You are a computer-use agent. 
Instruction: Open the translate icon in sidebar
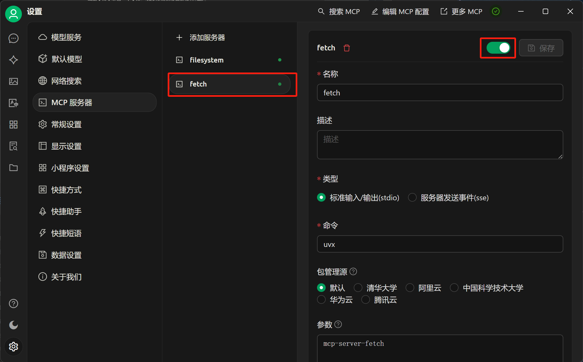14,103
